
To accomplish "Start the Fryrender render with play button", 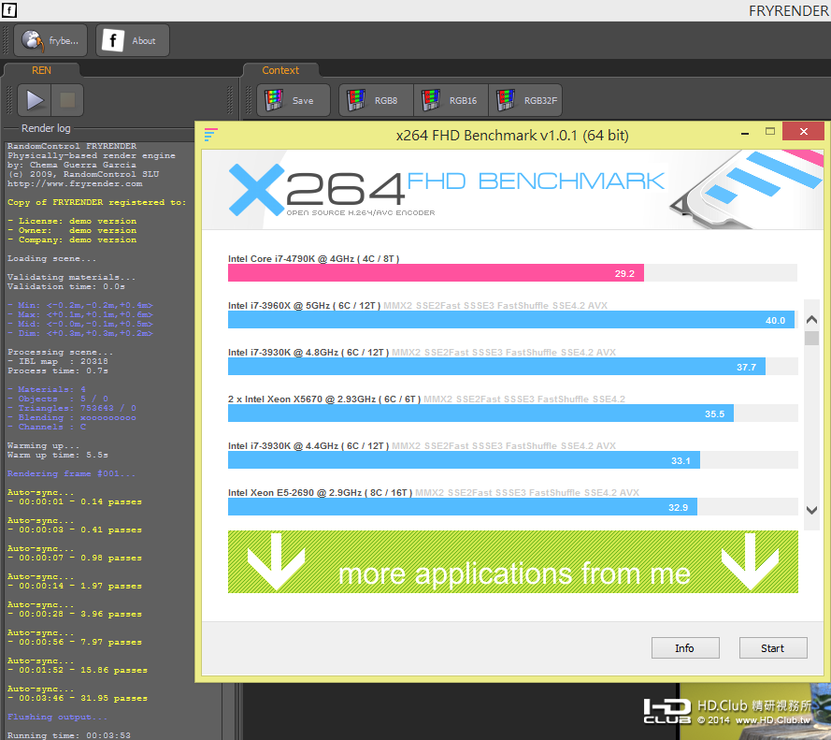I will [35, 100].
